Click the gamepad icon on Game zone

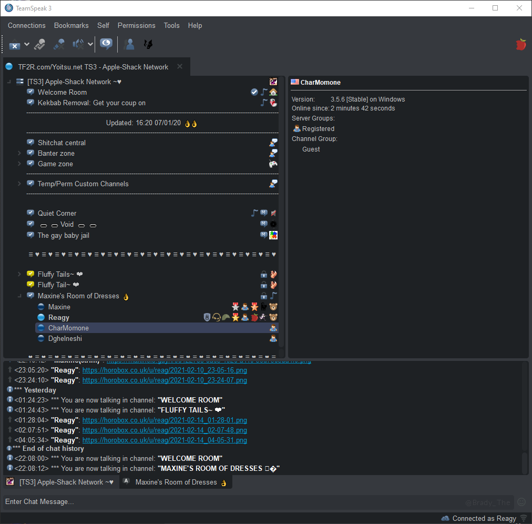273,164
